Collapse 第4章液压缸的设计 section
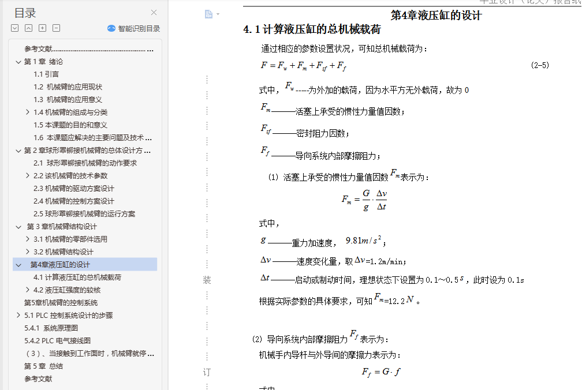This screenshot has width=582, height=390. click(18, 265)
